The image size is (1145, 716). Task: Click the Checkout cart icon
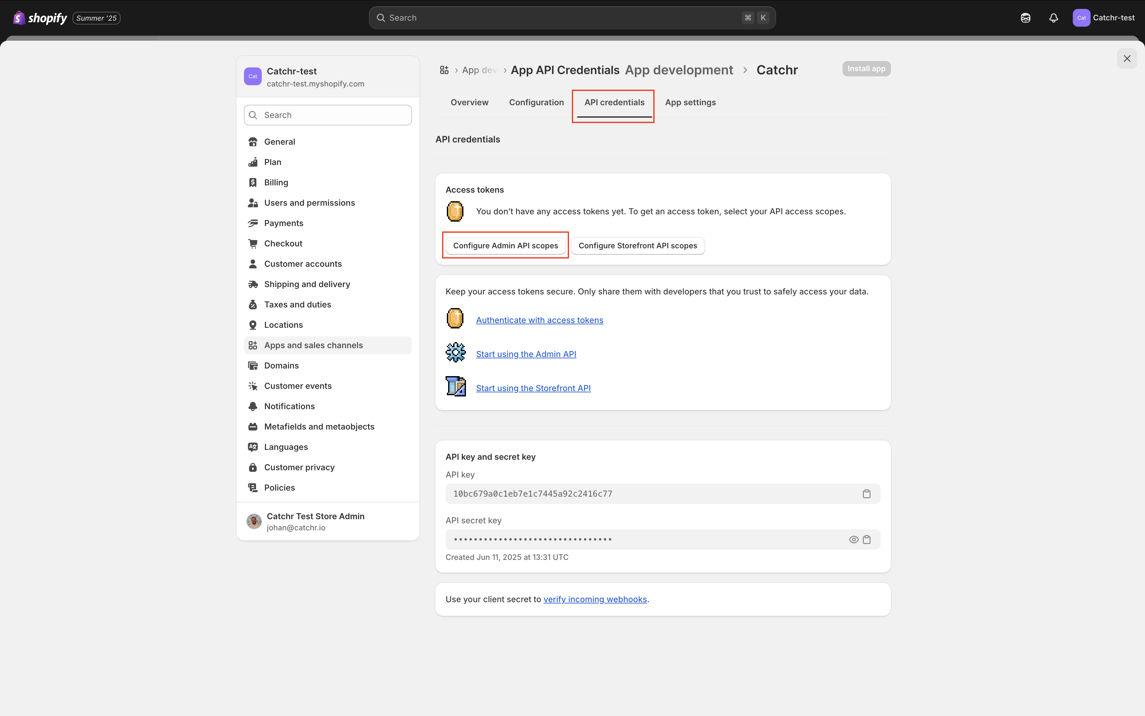coord(253,244)
